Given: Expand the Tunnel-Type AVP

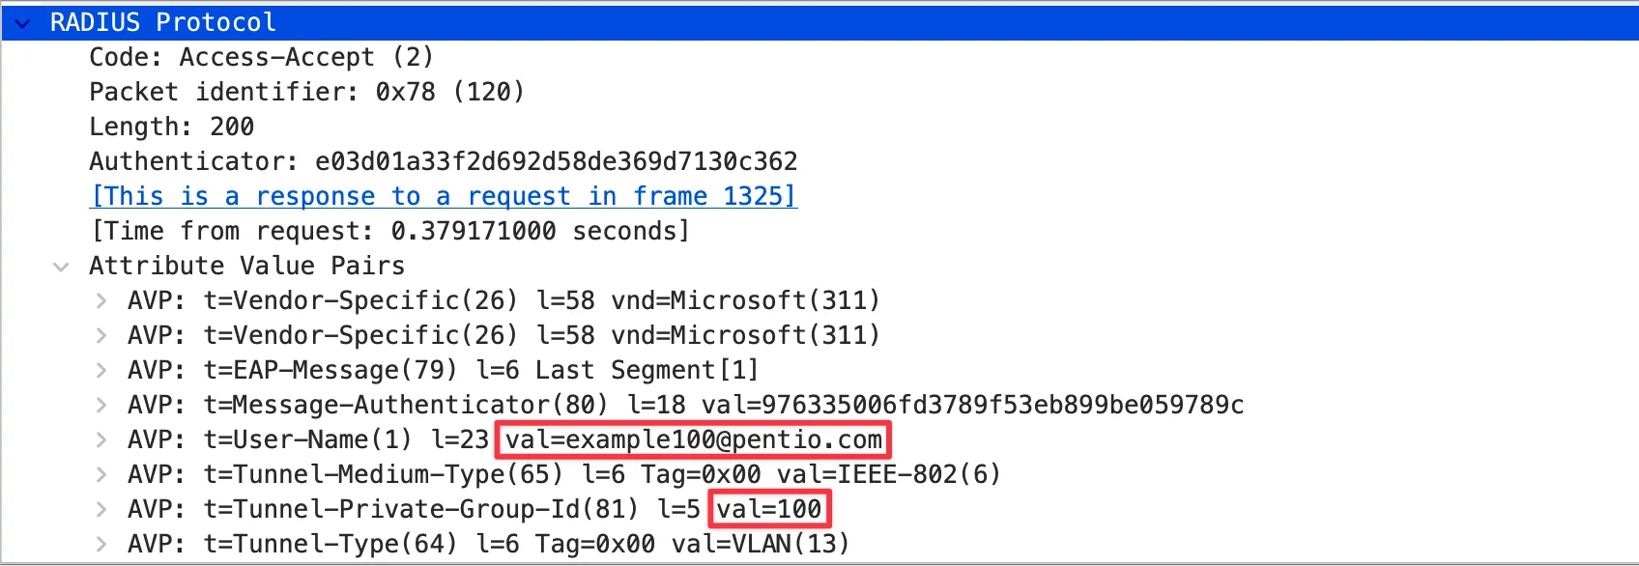Looking at the screenshot, I should click(x=101, y=545).
